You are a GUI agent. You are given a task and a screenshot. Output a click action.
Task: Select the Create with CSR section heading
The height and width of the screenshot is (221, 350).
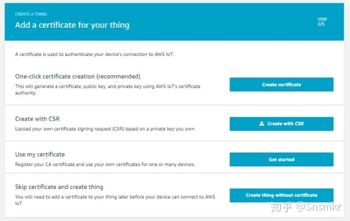(x=37, y=119)
